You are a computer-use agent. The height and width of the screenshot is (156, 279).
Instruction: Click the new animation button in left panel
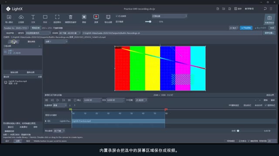click(14, 72)
